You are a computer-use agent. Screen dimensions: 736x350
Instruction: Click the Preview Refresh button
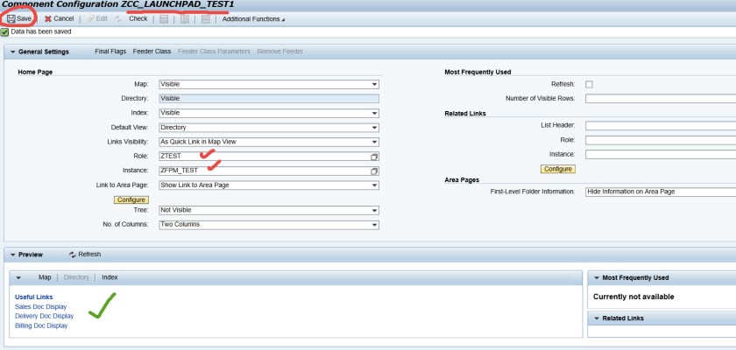tap(85, 255)
